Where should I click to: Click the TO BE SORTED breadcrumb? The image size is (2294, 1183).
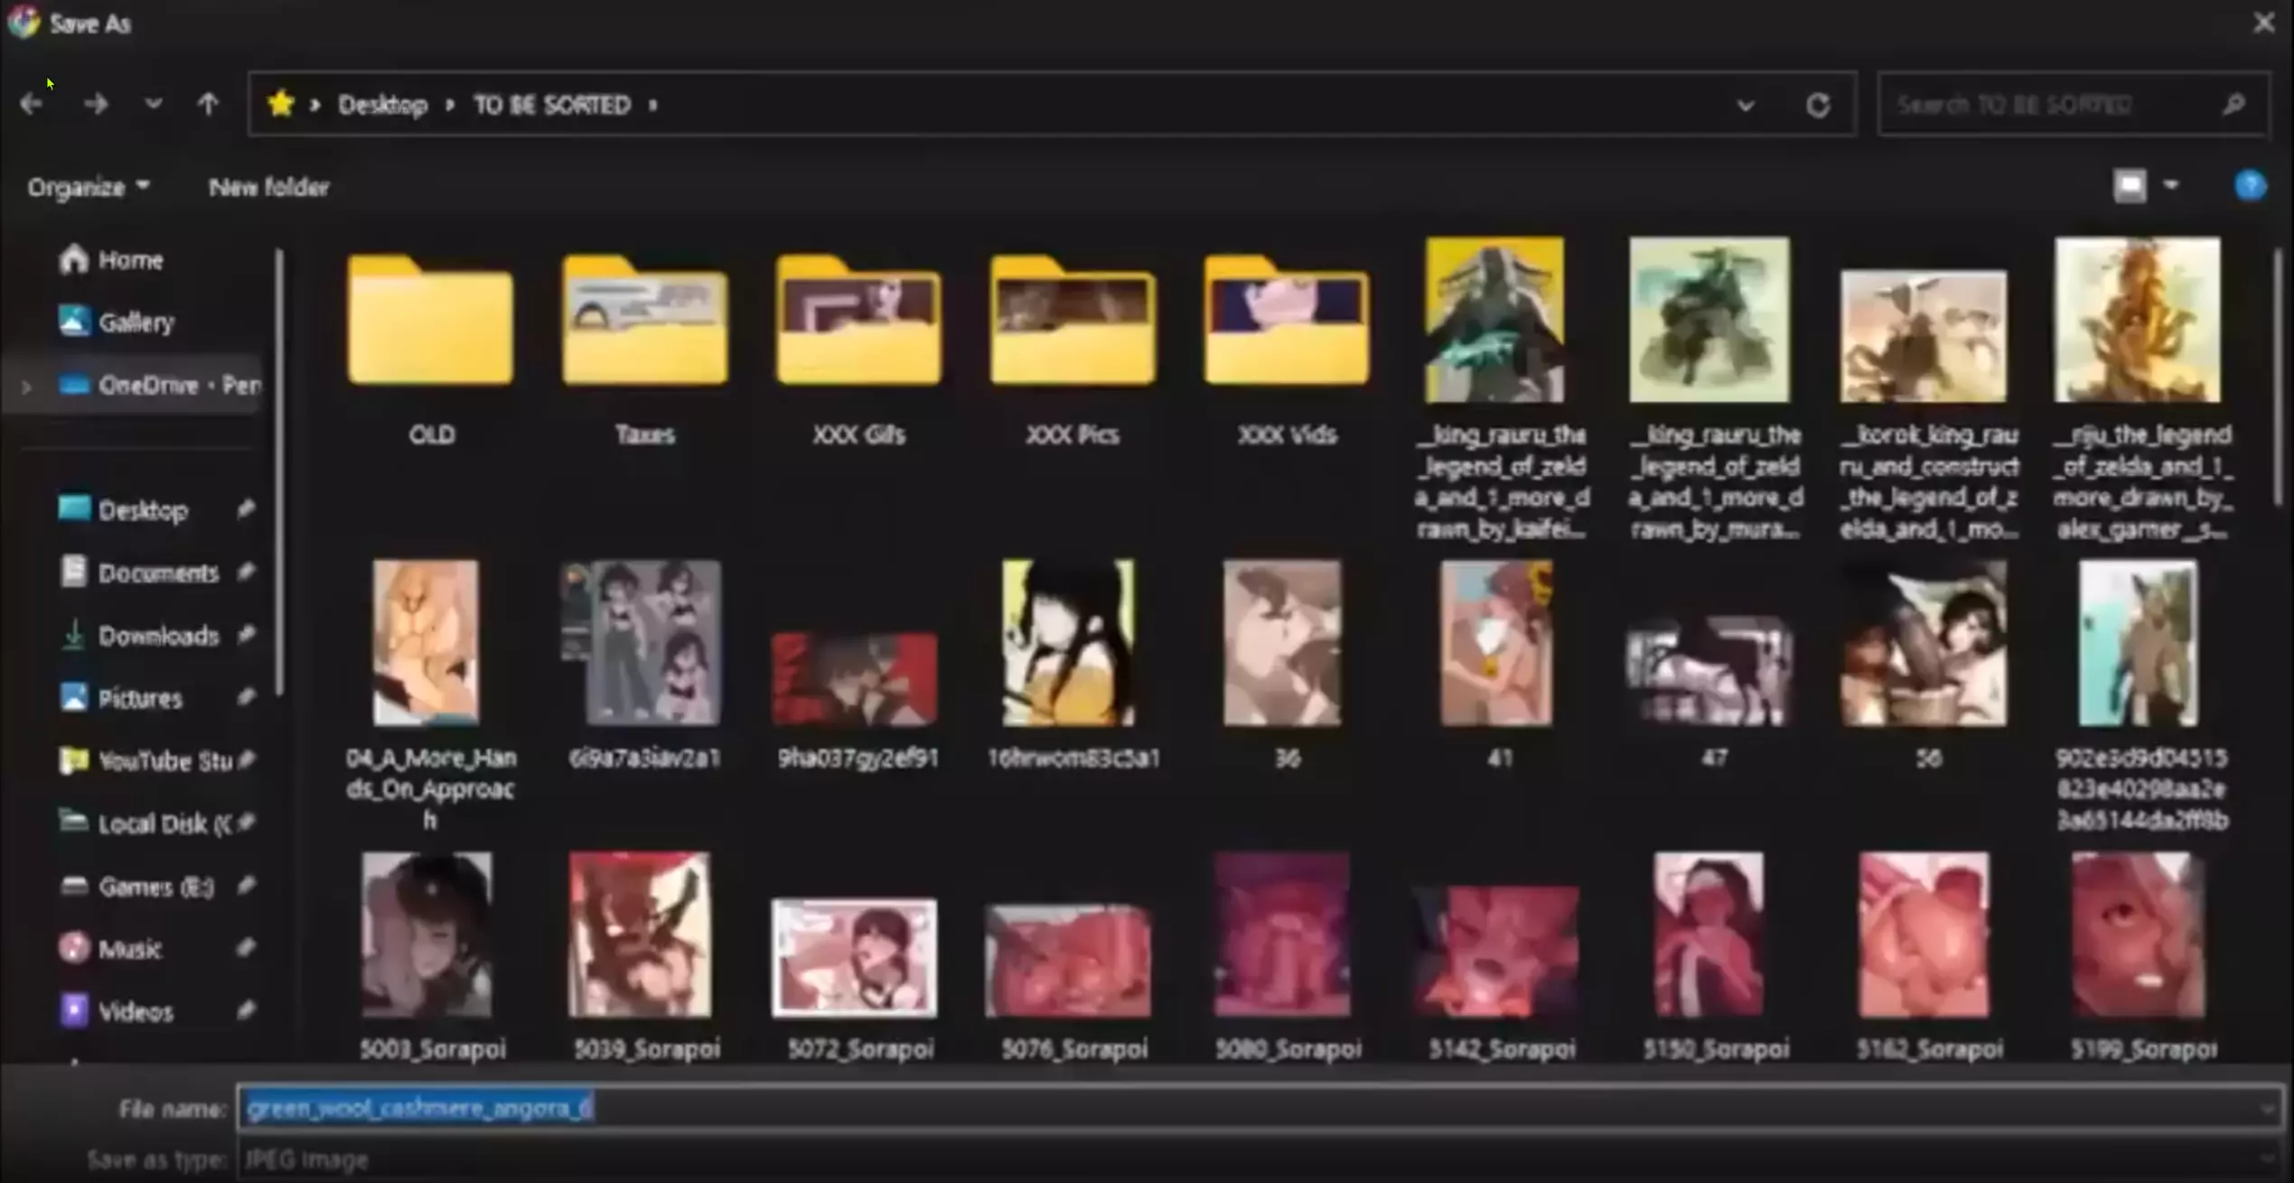552,105
